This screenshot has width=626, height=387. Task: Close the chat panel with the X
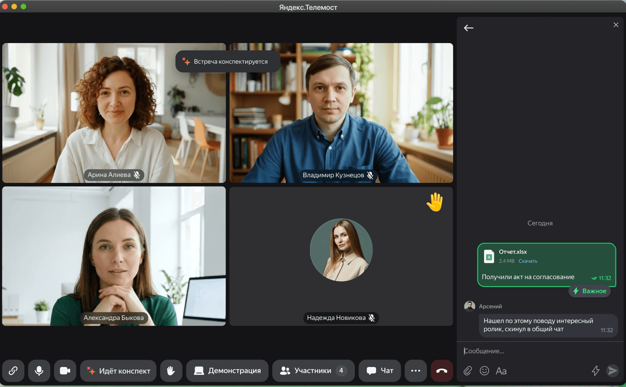(616, 25)
